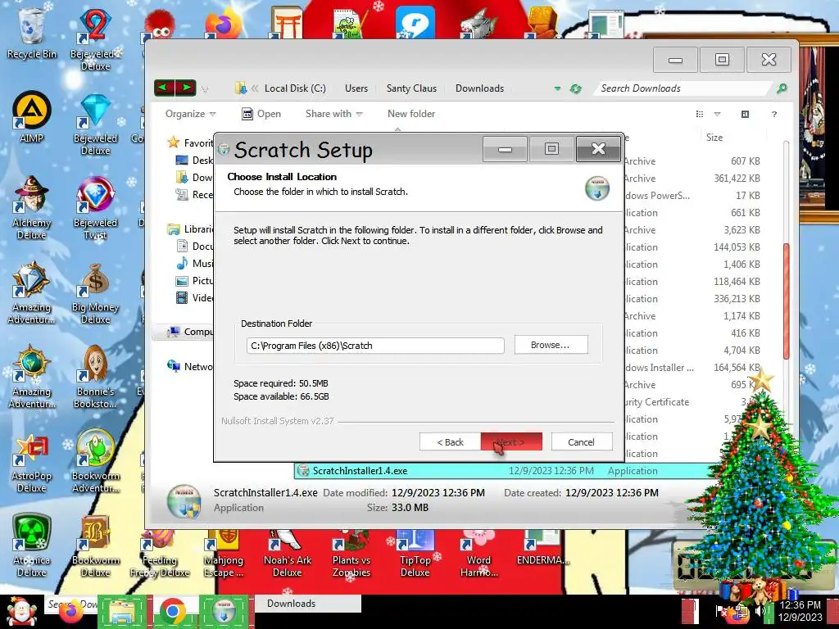Select 361,422 KB size cell
Image resolution: width=839 pixels, height=629 pixels.
click(x=737, y=178)
